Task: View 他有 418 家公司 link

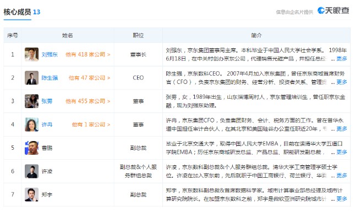Action: coord(88,54)
